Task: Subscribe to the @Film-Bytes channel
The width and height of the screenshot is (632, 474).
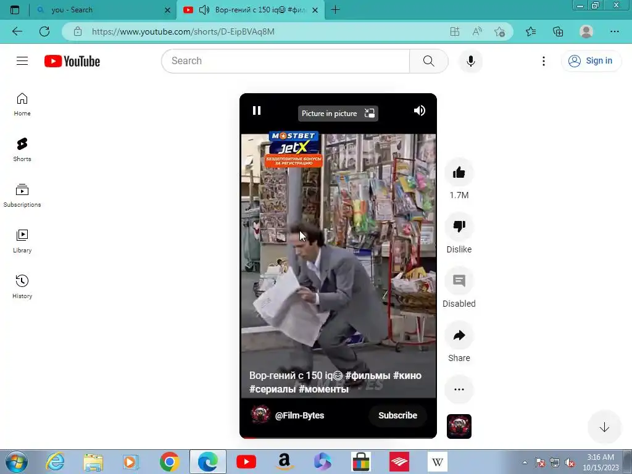Action: click(397, 415)
